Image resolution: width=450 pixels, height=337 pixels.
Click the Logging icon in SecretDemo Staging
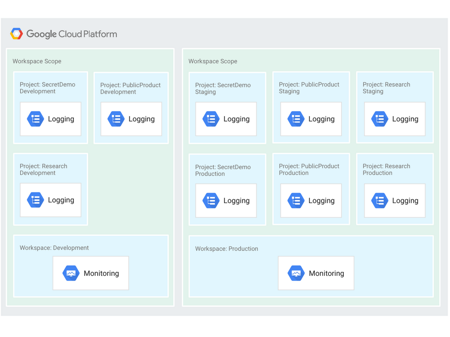(211, 119)
